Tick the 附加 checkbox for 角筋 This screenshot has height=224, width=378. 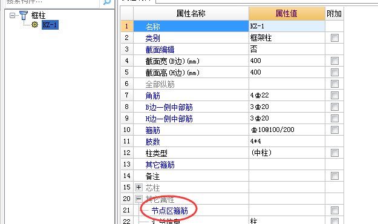pos(334,95)
